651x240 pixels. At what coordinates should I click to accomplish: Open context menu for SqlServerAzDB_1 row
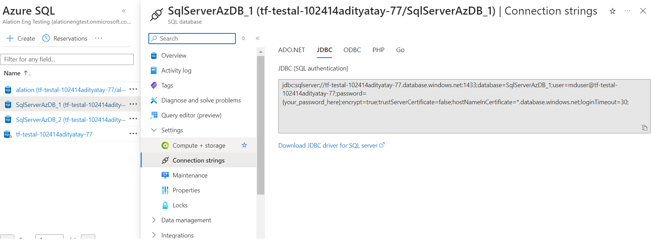[x=133, y=104]
